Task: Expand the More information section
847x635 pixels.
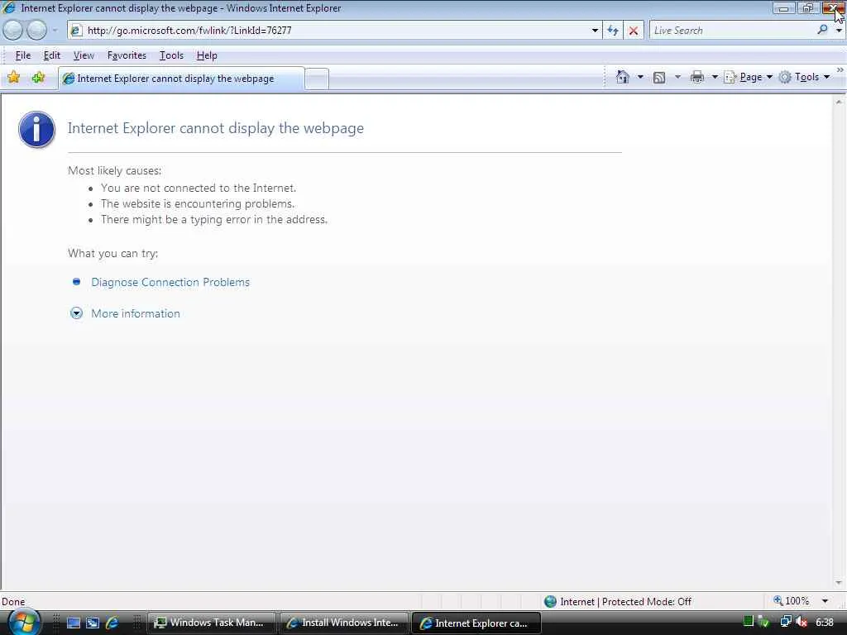Action: point(135,313)
